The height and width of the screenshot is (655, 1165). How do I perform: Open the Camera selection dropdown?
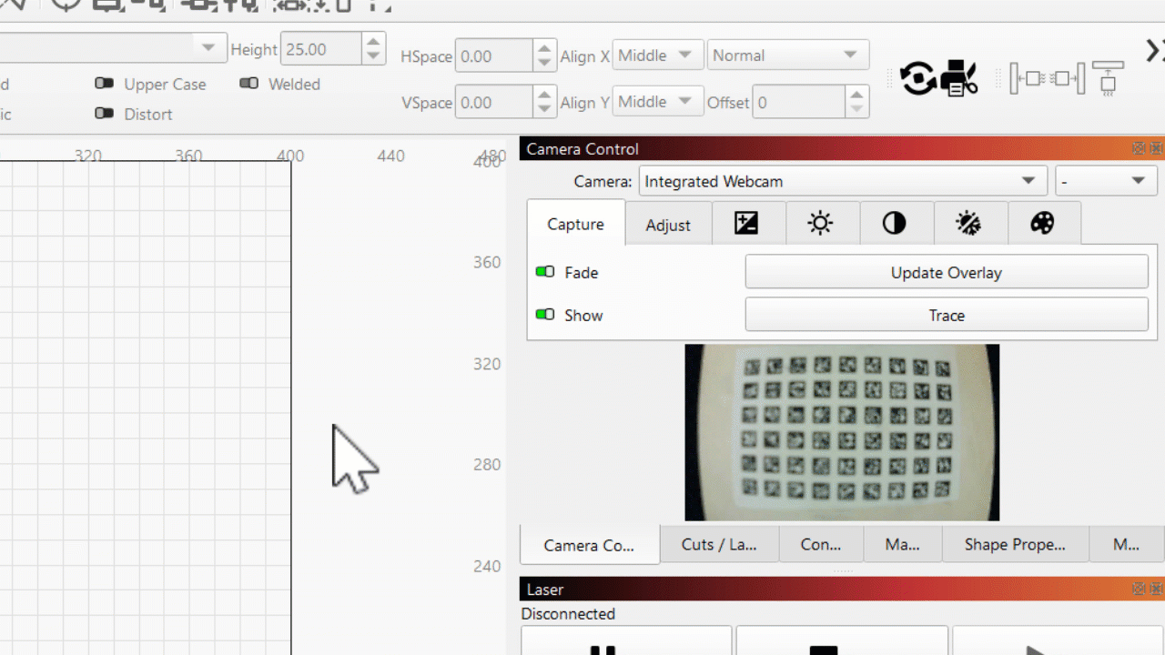point(841,181)
